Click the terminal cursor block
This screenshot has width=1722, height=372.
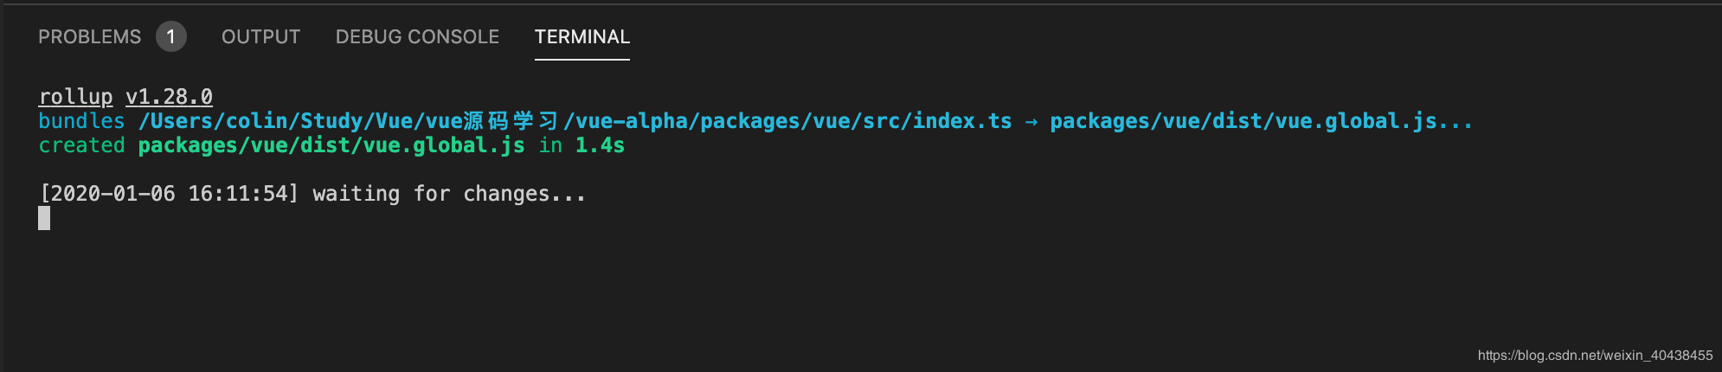44,218
